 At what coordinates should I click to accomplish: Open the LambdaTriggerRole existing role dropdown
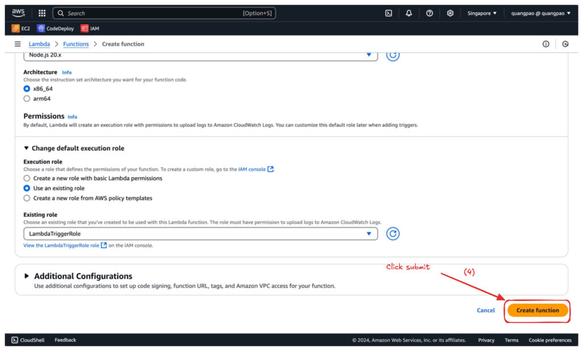(x=200, y=234)
